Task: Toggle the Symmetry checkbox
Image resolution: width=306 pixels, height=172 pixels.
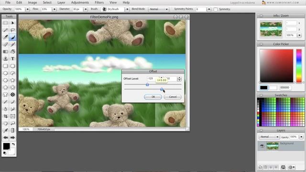Action: pyautogui.click(x=216, y=9)
